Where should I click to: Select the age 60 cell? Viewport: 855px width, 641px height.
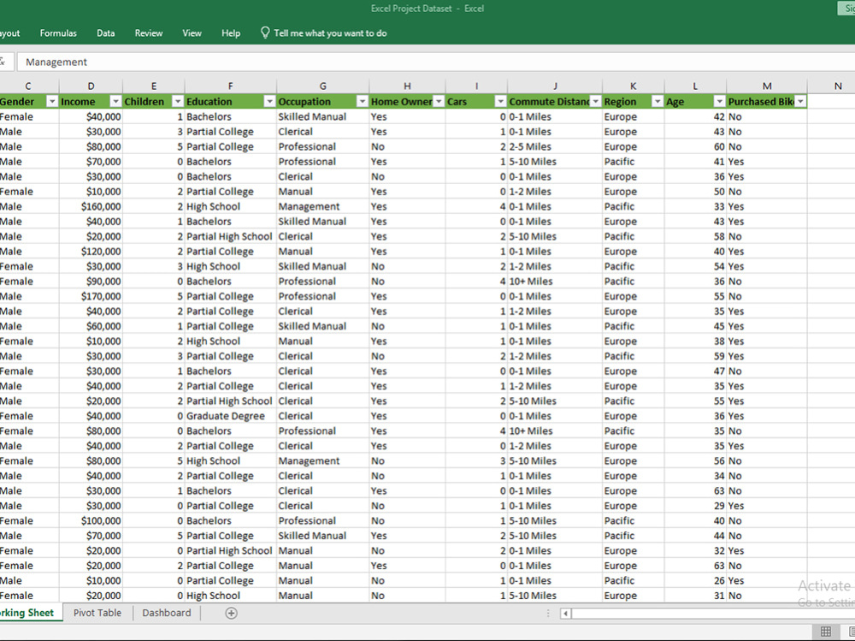tap(695, 147)
